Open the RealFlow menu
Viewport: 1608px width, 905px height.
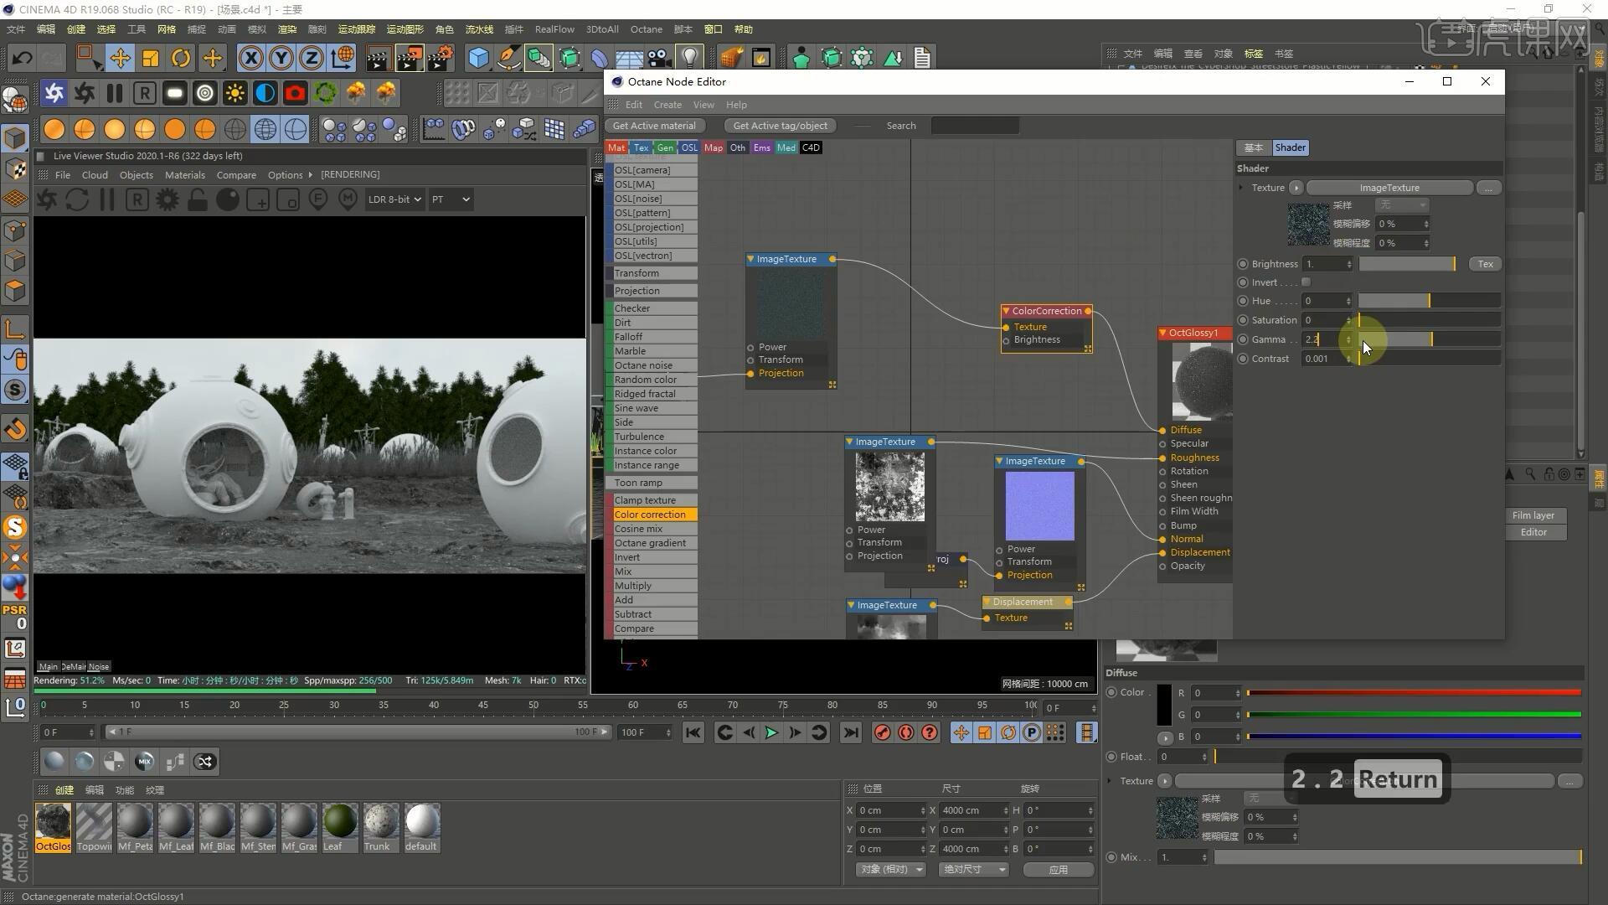coord(554,29)
